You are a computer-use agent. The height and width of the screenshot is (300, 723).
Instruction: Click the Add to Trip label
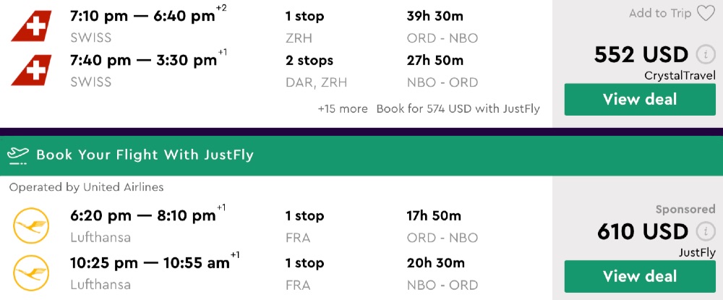point(660,14)
